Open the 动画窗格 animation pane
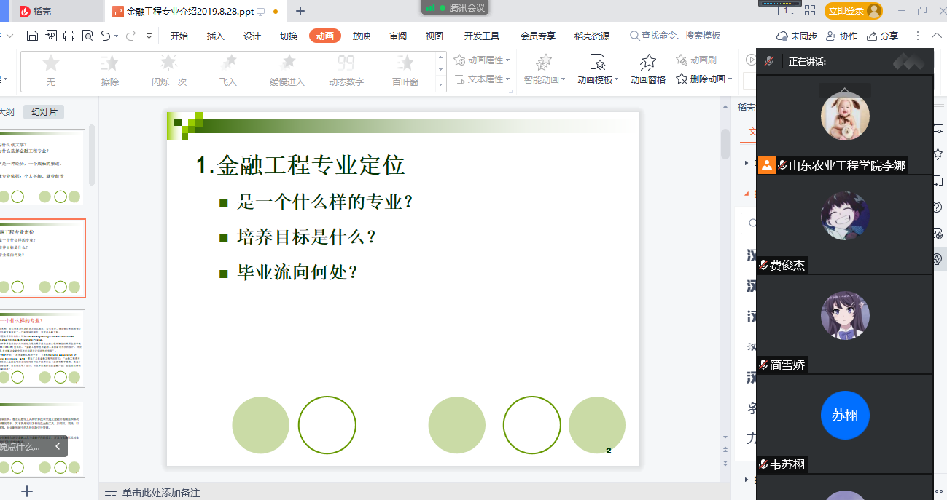The width and height of the screenshot is (947, 500). click(647, 68)
